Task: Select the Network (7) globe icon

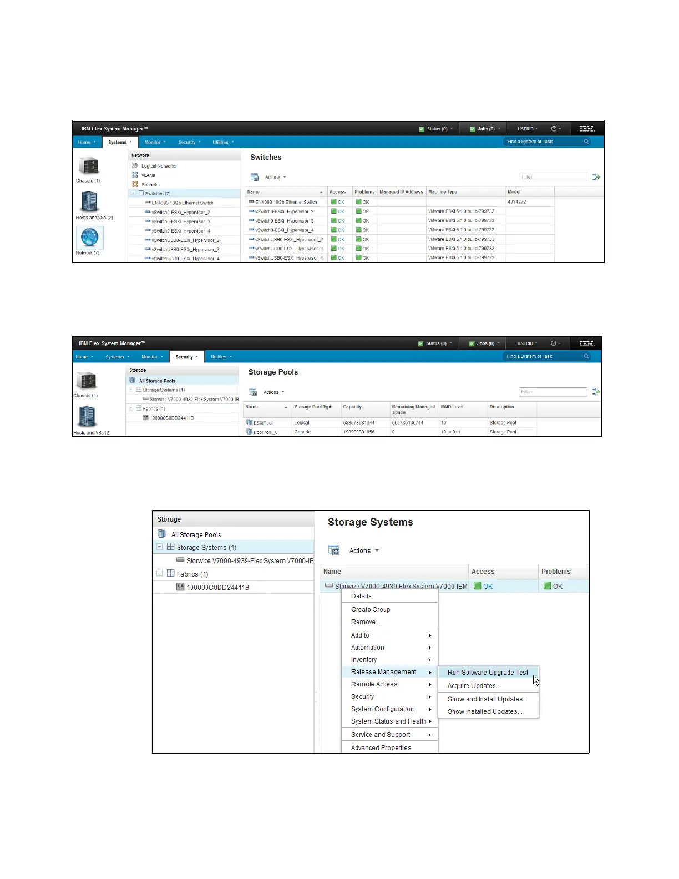Action: [x=89, y=238]
